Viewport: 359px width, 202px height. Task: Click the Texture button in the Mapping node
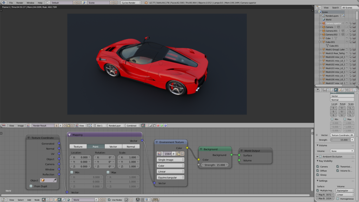[x=78, y=147]
